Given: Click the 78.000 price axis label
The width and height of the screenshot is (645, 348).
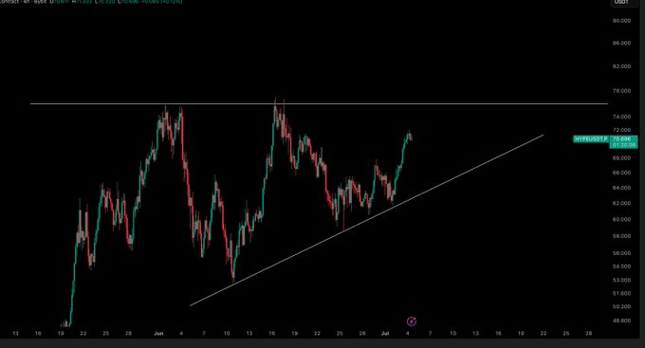Looking at the screenshot, I should pyautogui.click(x=621, y=91).
